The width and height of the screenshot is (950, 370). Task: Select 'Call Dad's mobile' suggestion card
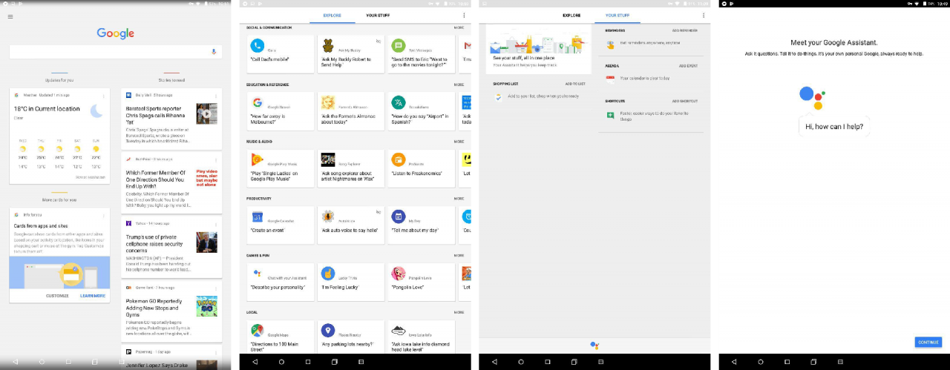280,54
